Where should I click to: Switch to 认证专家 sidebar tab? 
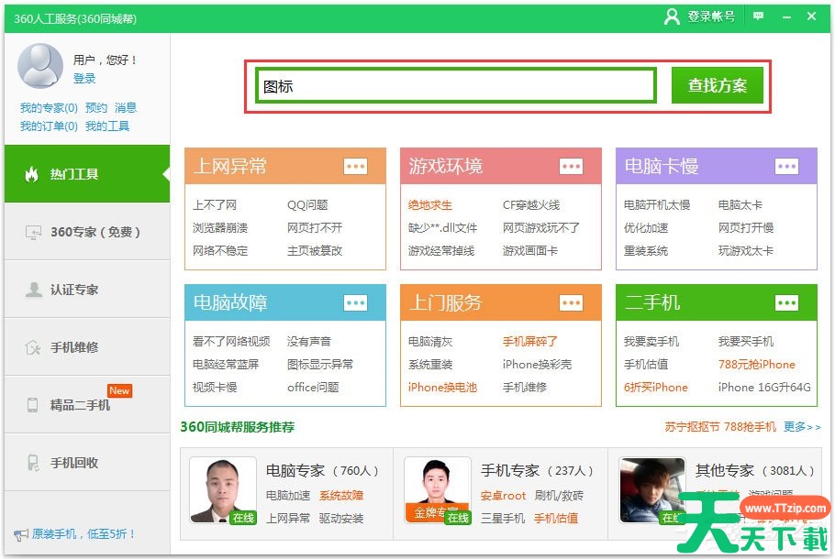coord(87,290)
